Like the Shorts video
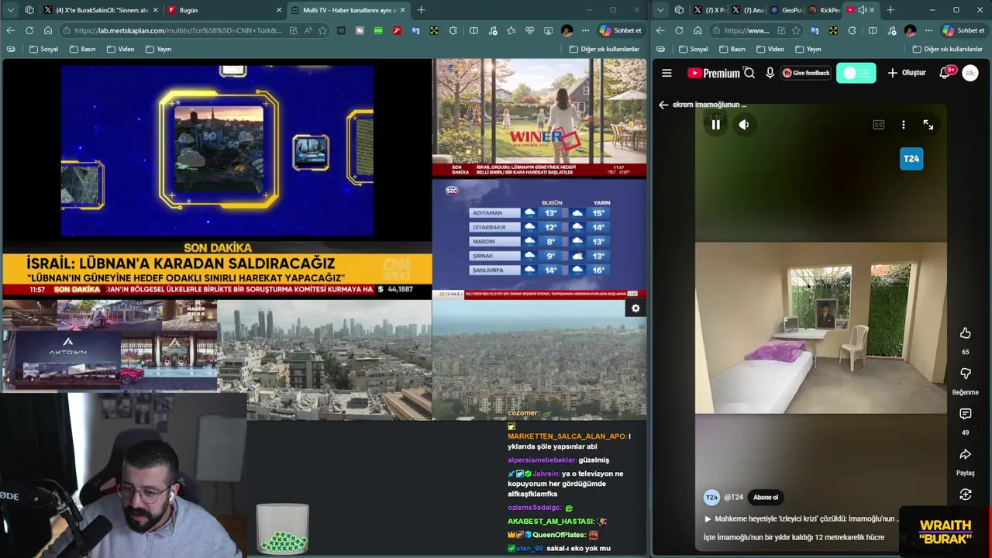This screenshot has height=558, width=992. 965,333
